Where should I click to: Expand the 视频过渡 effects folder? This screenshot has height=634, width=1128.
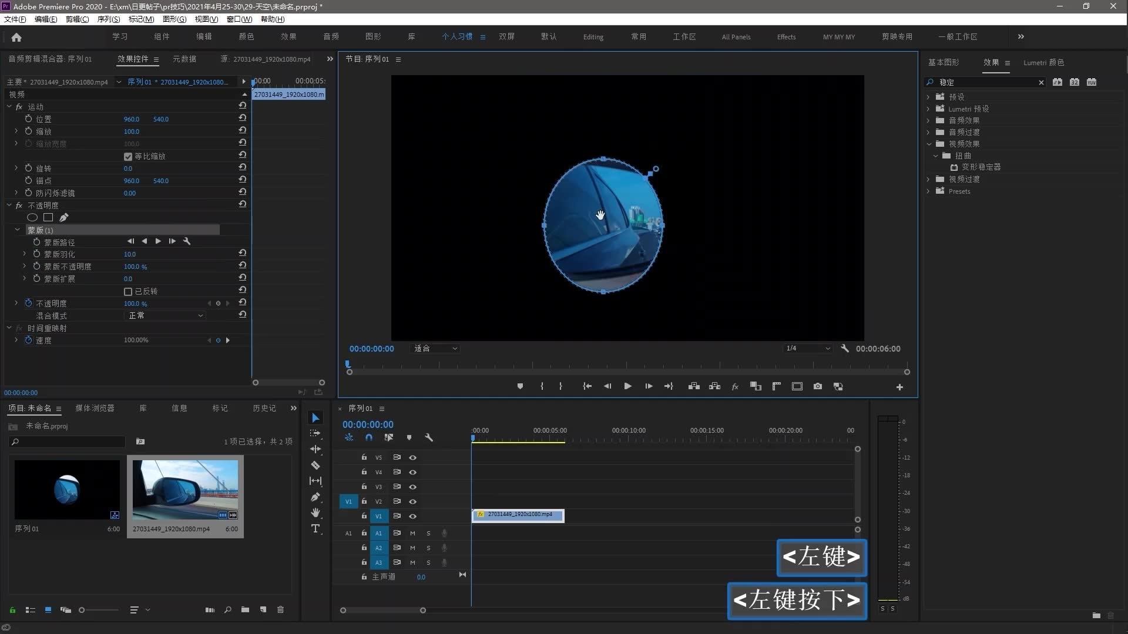pyautogui.click(x=929, y=180)
